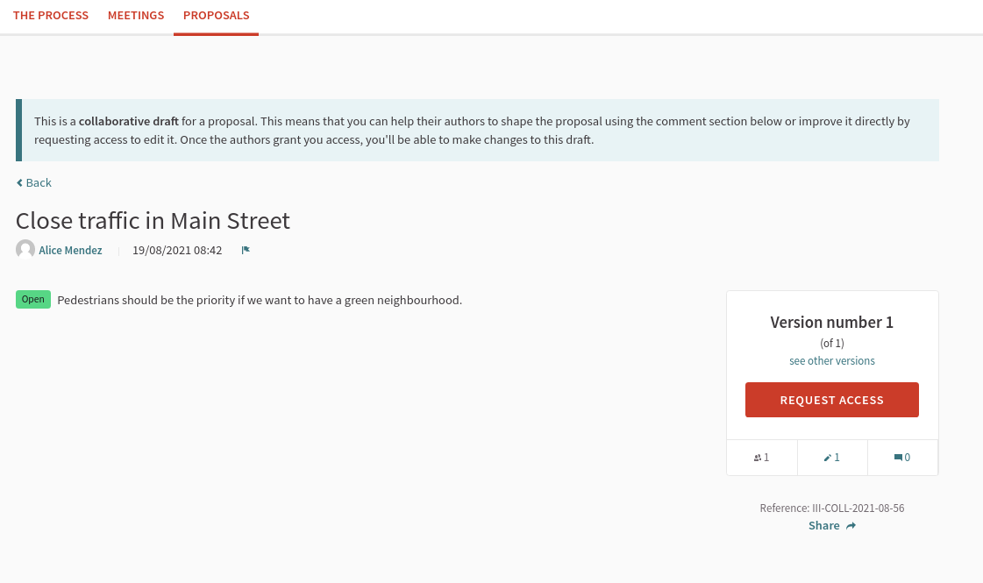The image size is (983, 583).
Task: Open Alice Mendez's profile link
Action: [70, 250]
